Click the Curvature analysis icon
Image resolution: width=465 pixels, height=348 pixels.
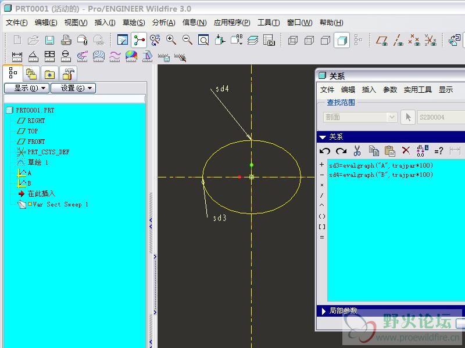pyautogui.click(x=82, y=56)
